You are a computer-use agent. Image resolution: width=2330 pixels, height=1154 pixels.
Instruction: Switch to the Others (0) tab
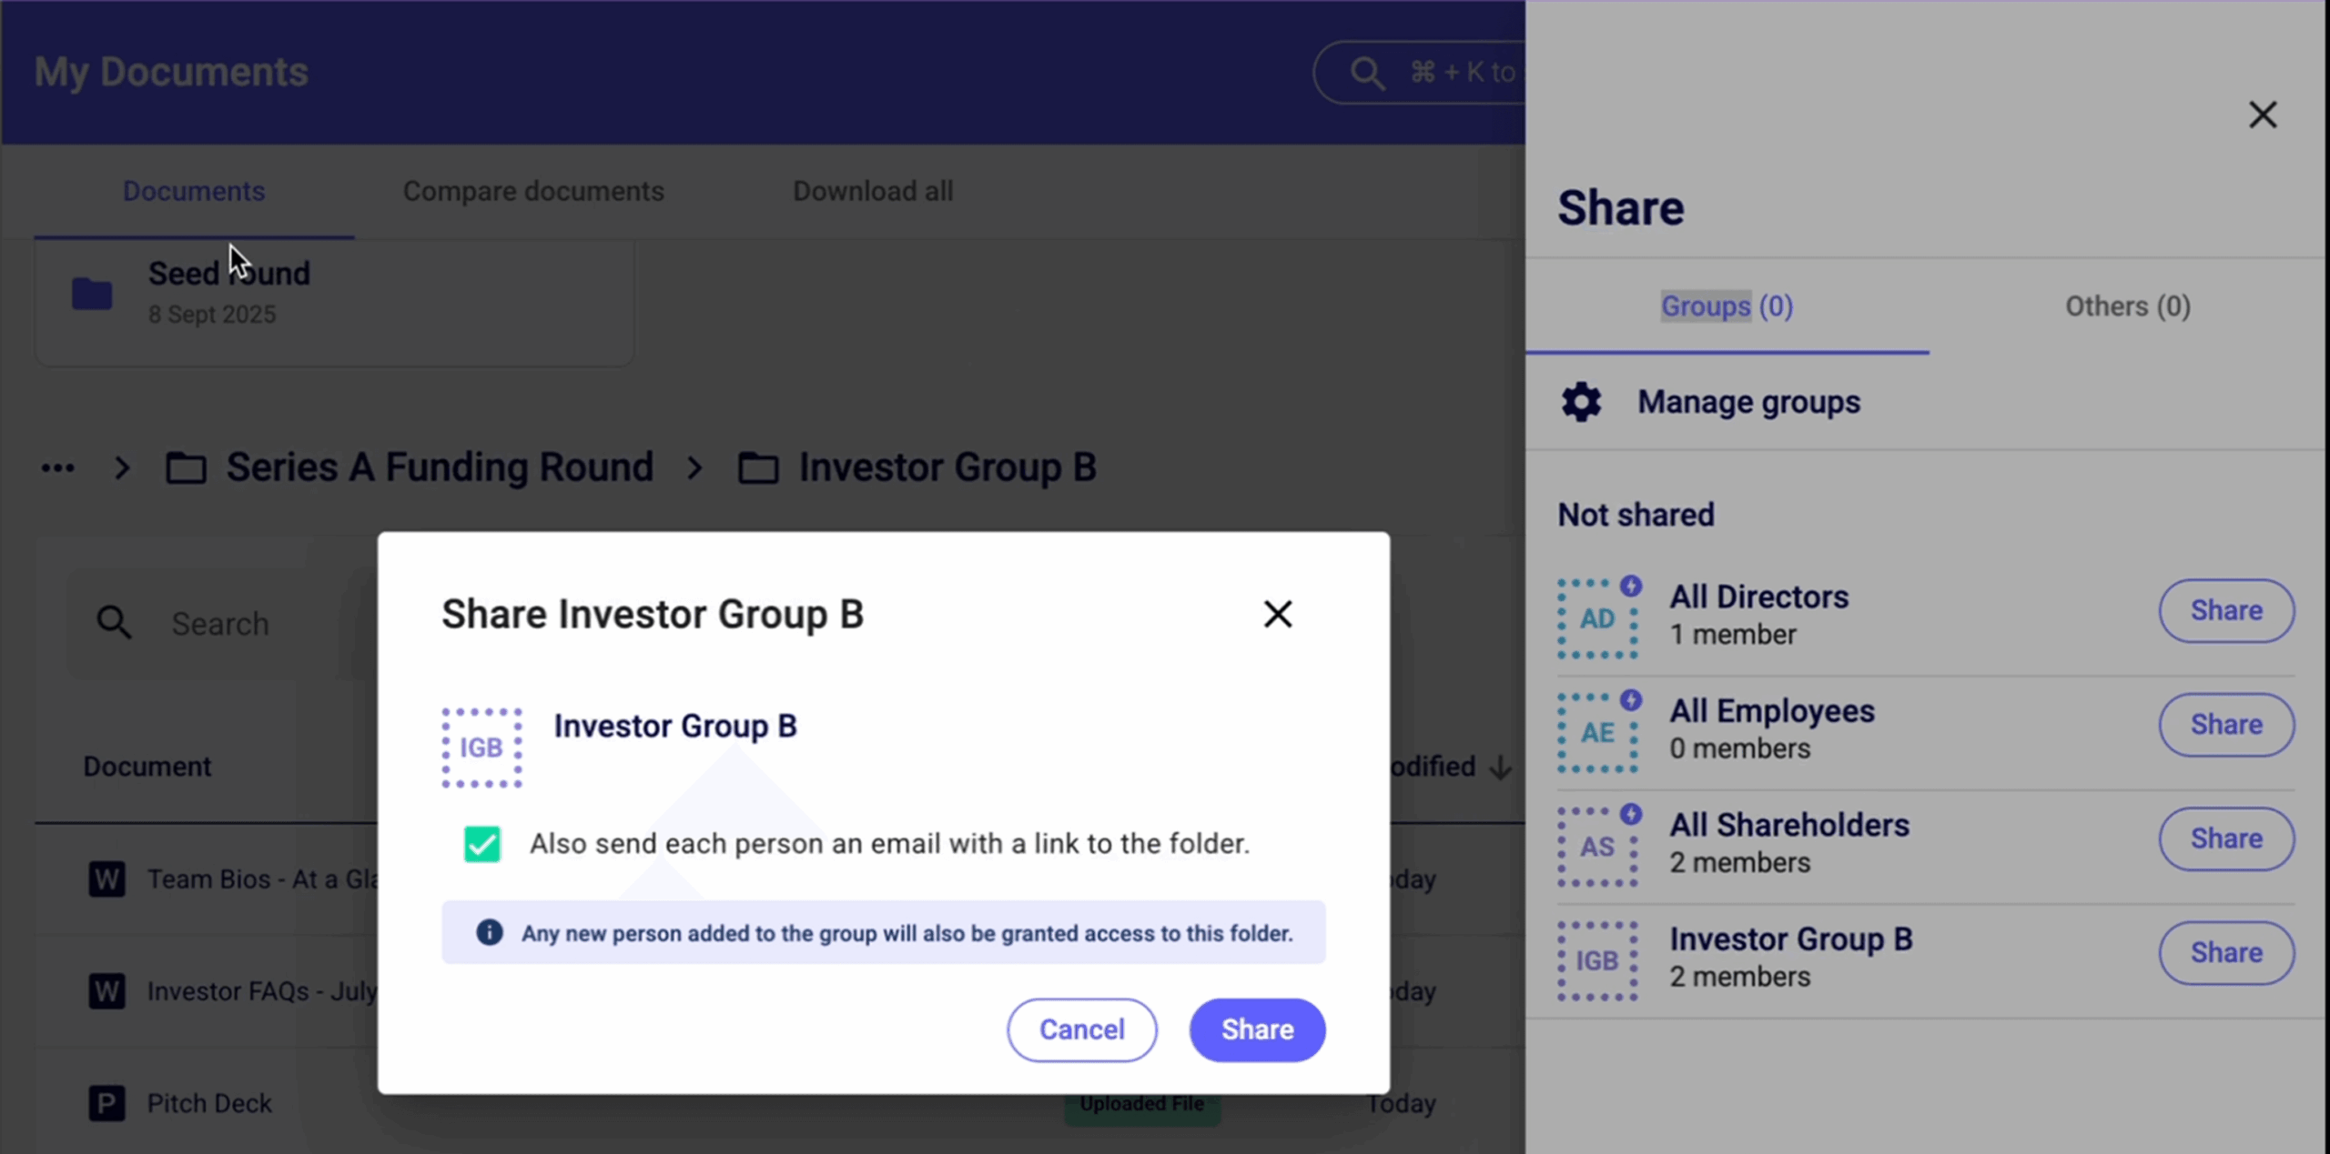(2127, 306)
